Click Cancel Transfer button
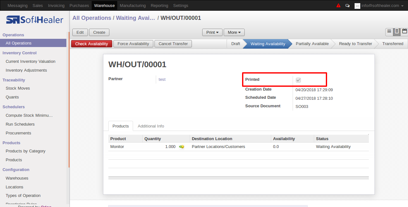 173,44
